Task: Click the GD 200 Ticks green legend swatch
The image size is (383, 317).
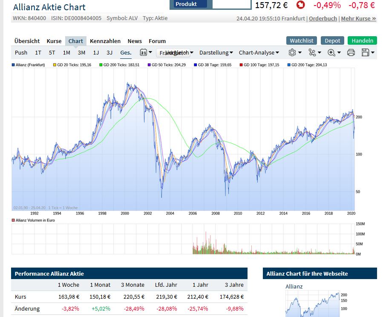Action: (x=101, y=65)
